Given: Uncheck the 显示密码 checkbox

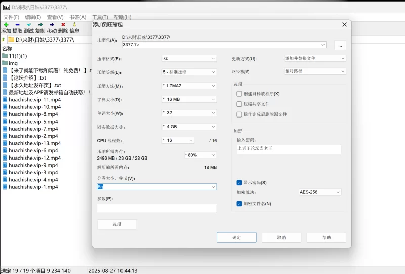Looking at the screenshot, I should point(239,183).
